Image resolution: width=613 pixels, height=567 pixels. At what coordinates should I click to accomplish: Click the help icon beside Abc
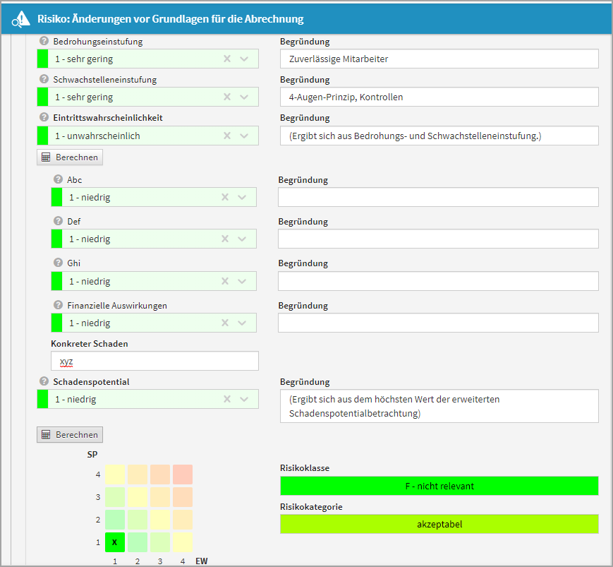pos(58,180)
